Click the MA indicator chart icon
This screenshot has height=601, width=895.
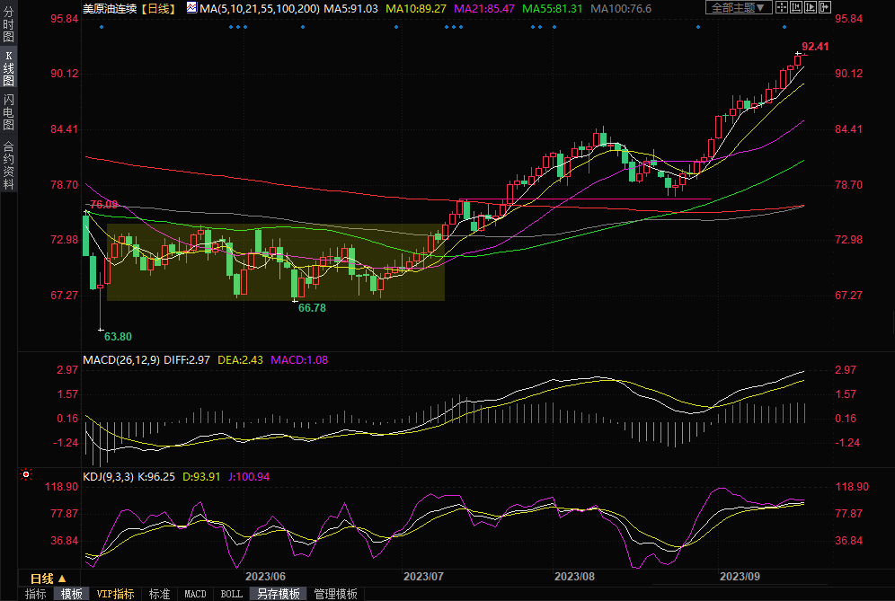[192, 8]
